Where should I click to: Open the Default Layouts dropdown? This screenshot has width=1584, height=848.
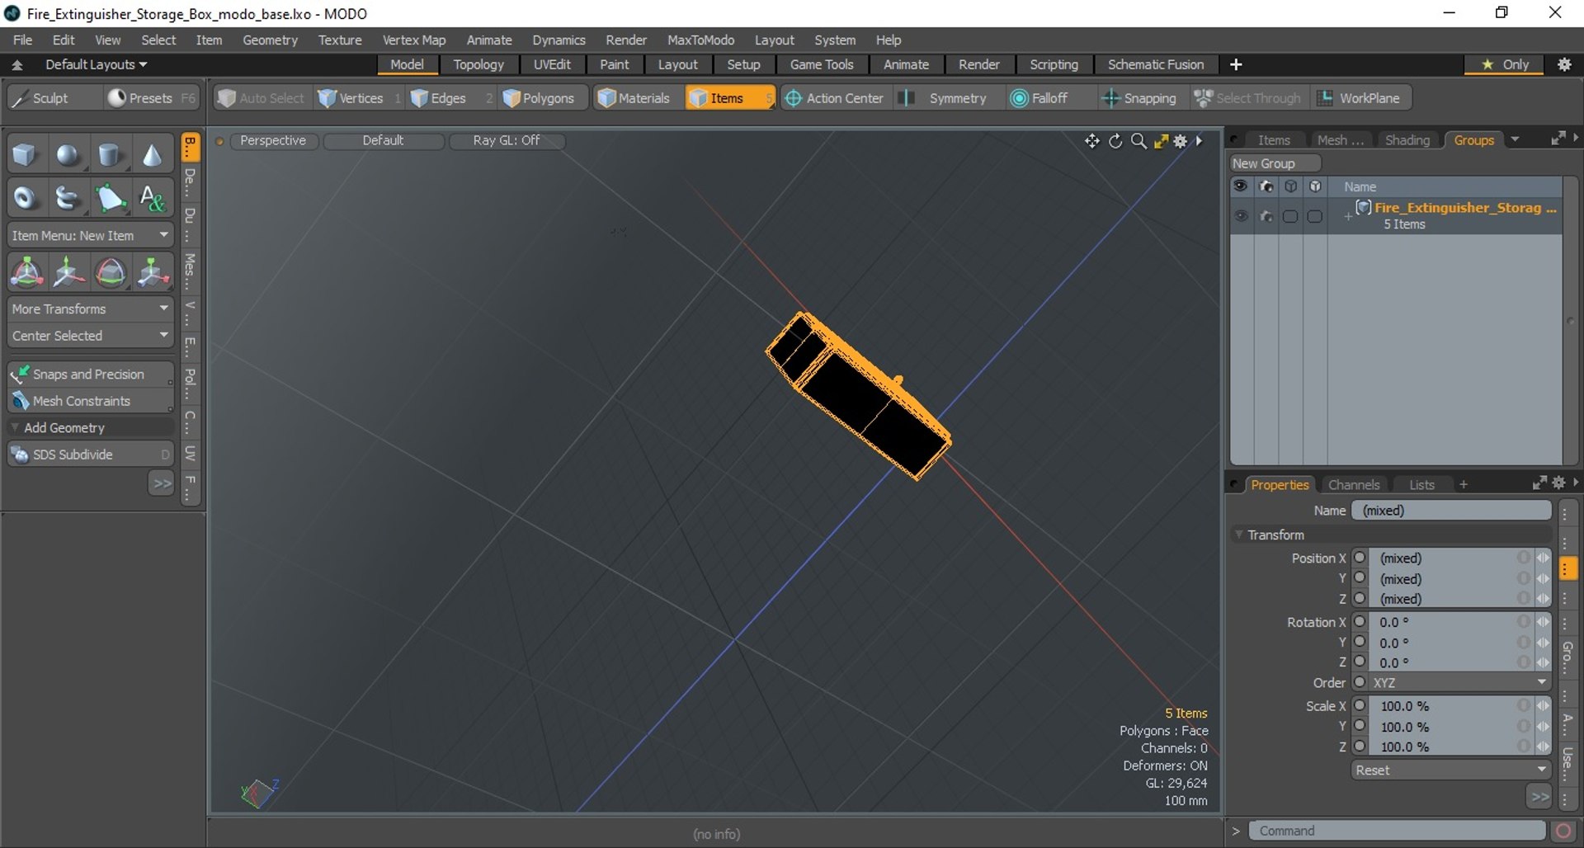(97, 64)
